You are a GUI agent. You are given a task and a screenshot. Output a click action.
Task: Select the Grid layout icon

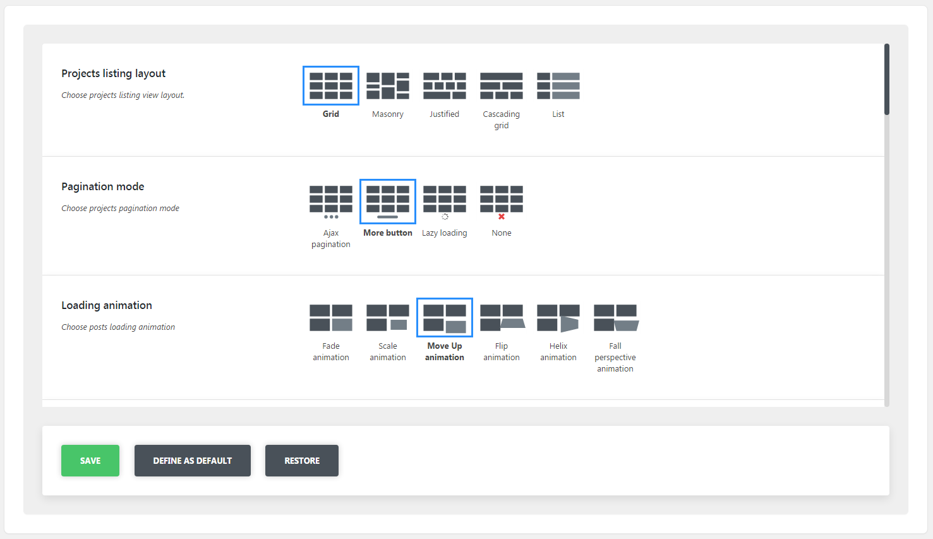pos(331,86)
